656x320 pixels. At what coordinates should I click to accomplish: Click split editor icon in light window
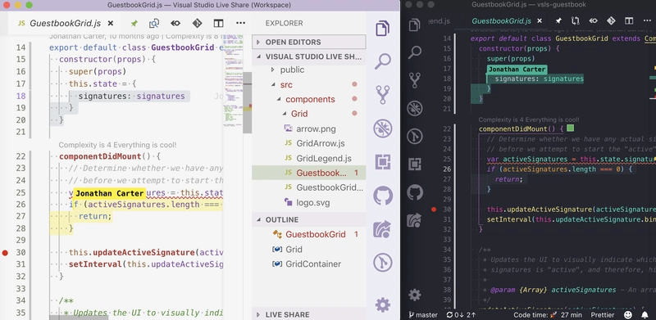(218, 24)
